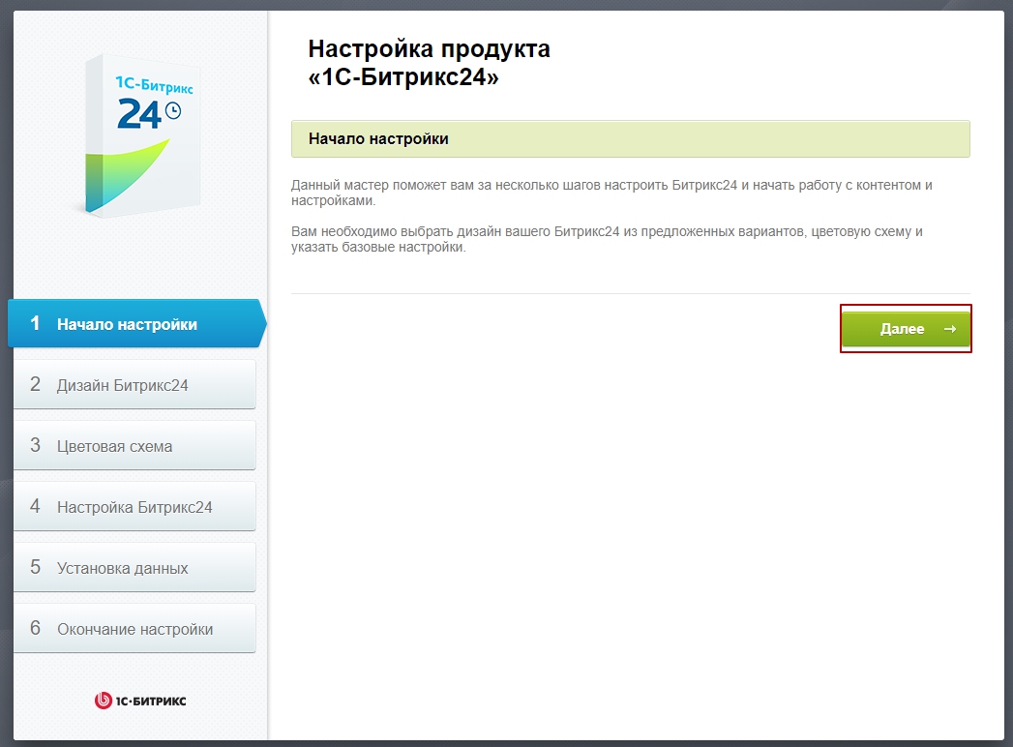
Task: Go to step 3 Цветовая схема
Action: (x=134, y=445)
